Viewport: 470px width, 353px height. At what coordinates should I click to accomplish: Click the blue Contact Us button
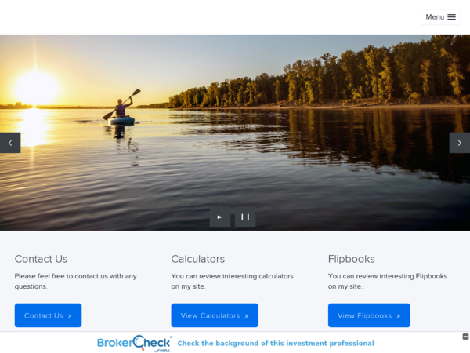[48, 315]
